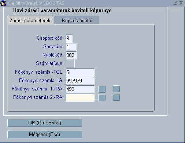Click the empty Számlatípus field

click(x=70, y=63)
